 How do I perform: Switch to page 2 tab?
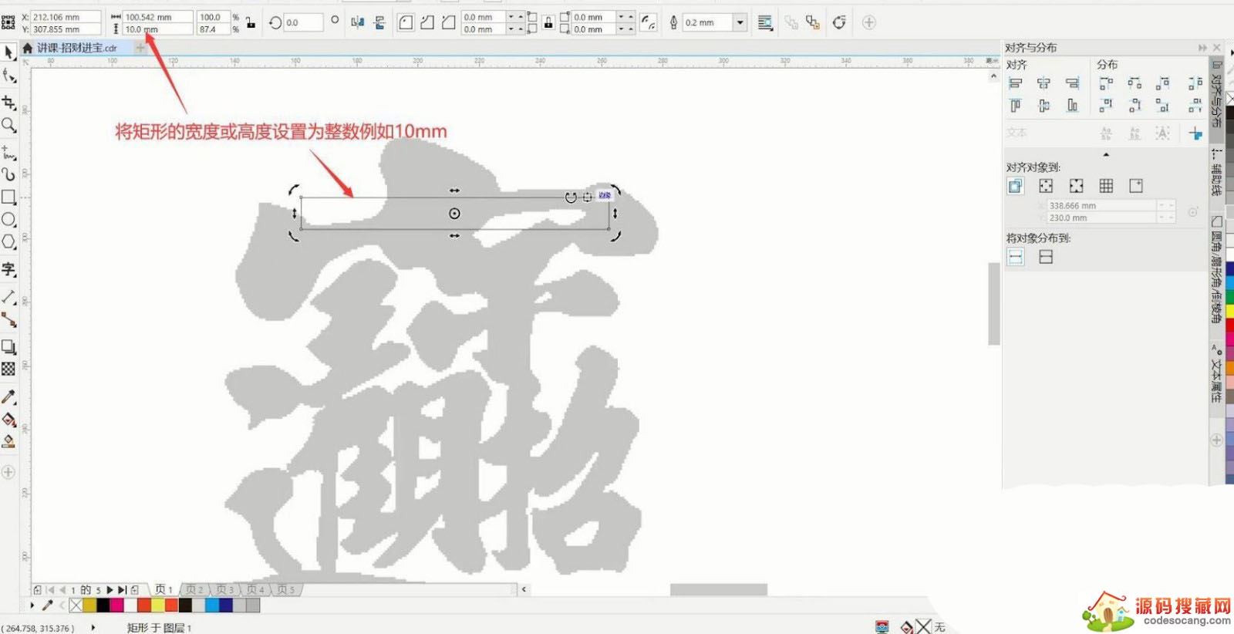pyautogui.click(x=194, y=589)
